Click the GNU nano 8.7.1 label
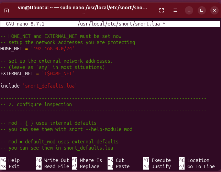The width and height of the screenshot is (221, 172). click(25, 24)
